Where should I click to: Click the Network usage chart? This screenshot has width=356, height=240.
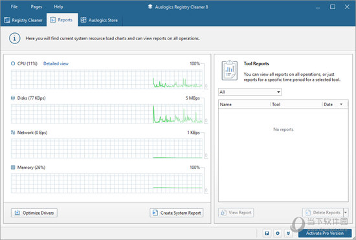coord(107,148)
